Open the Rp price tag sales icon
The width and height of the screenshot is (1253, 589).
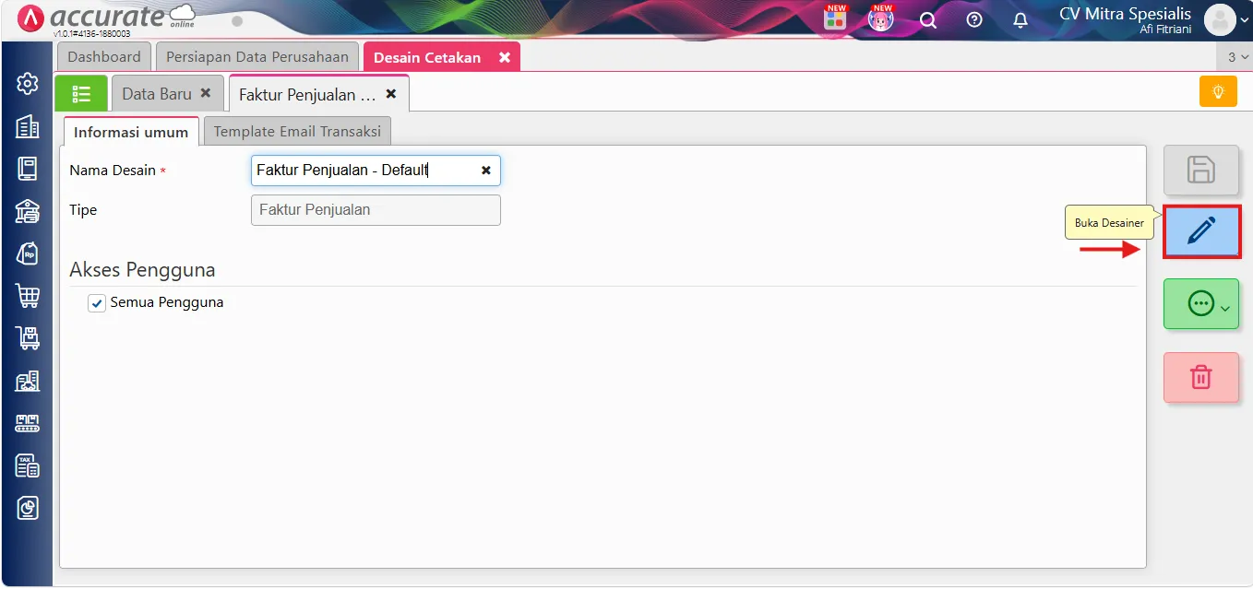(28, 253)
